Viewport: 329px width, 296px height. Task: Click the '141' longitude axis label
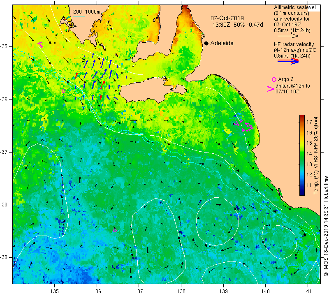tap(308, 291)
